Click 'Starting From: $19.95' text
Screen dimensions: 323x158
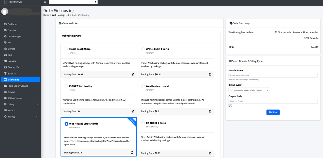point(151,74)
